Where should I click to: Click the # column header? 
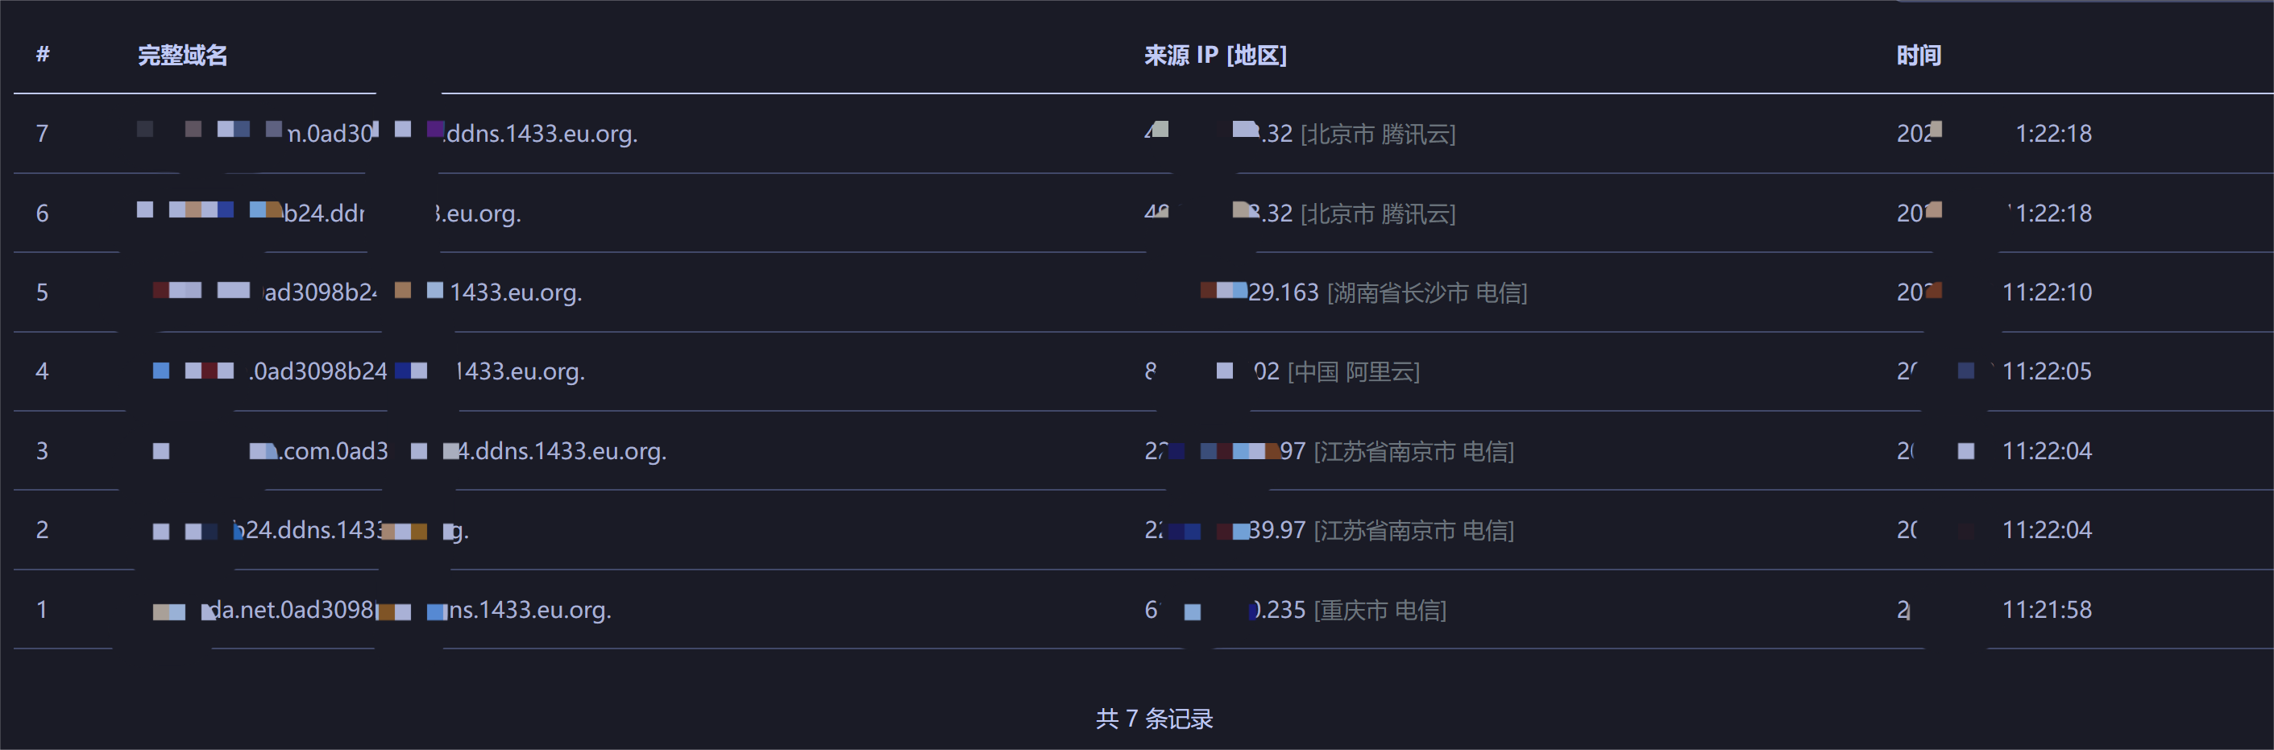coord(43,56)
